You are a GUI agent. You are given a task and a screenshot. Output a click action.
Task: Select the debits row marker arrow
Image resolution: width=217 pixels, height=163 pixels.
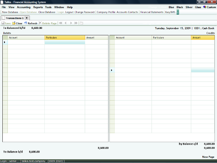[x=5, y=42]
